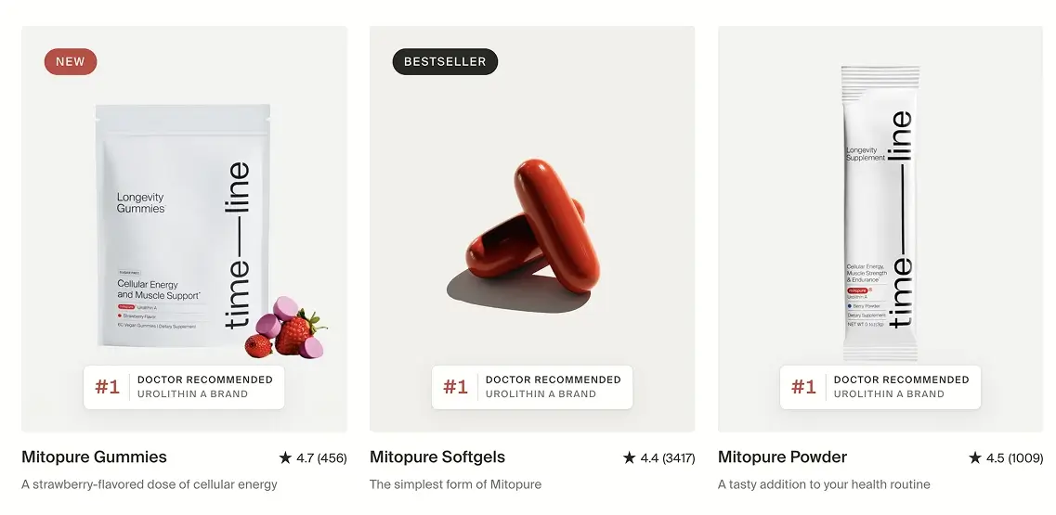Open the Mitopure Softgels product title

[437, 457]
